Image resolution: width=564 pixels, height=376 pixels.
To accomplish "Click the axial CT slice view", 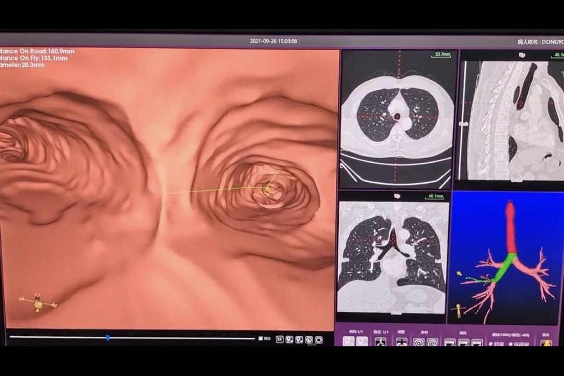I will 396,120.
